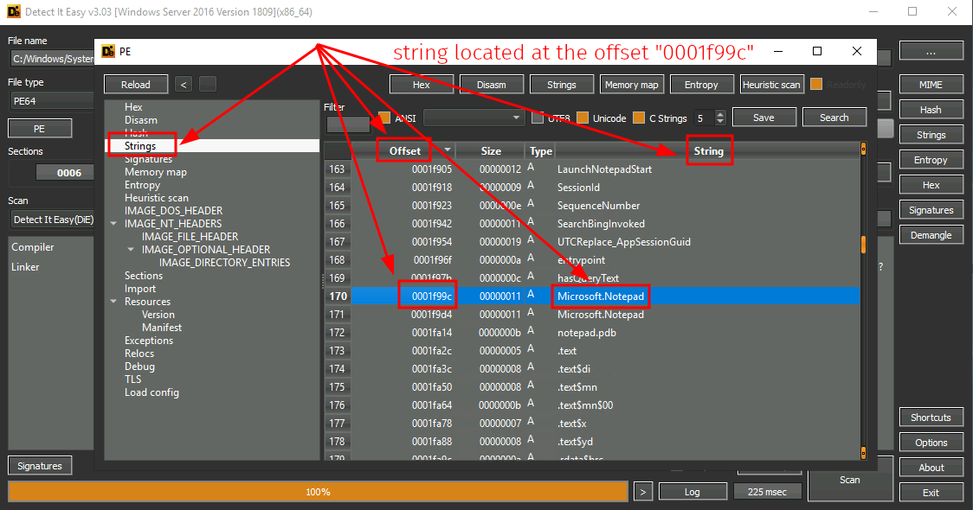Click the '...' file browse button
The image size is (973, 510).
(x=931, y=51)
